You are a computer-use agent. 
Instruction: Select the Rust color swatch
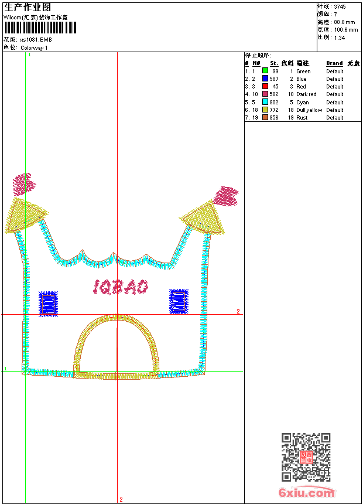(265, 117)
